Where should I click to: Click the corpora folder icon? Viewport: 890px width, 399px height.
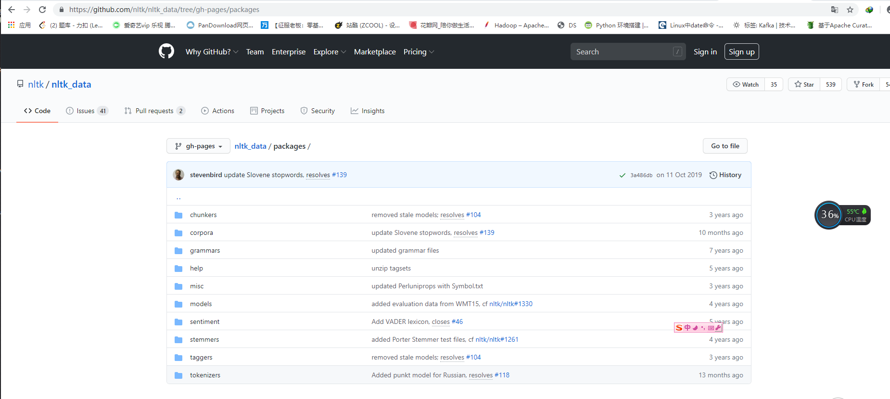pos(178,233)
